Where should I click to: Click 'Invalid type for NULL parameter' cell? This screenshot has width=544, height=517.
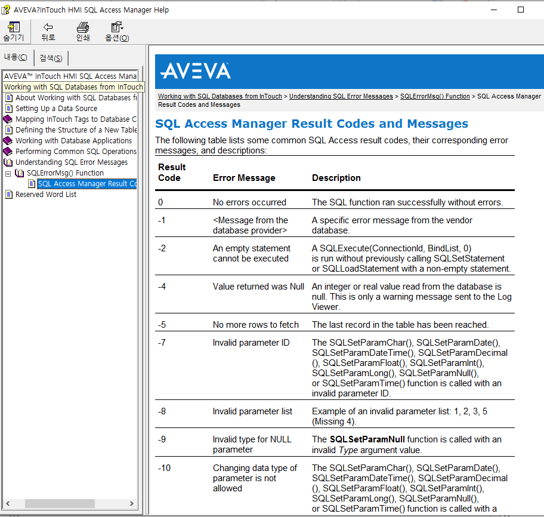coord(252,444)
